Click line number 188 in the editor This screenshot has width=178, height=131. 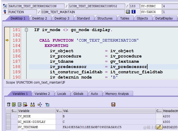(17, 67)
